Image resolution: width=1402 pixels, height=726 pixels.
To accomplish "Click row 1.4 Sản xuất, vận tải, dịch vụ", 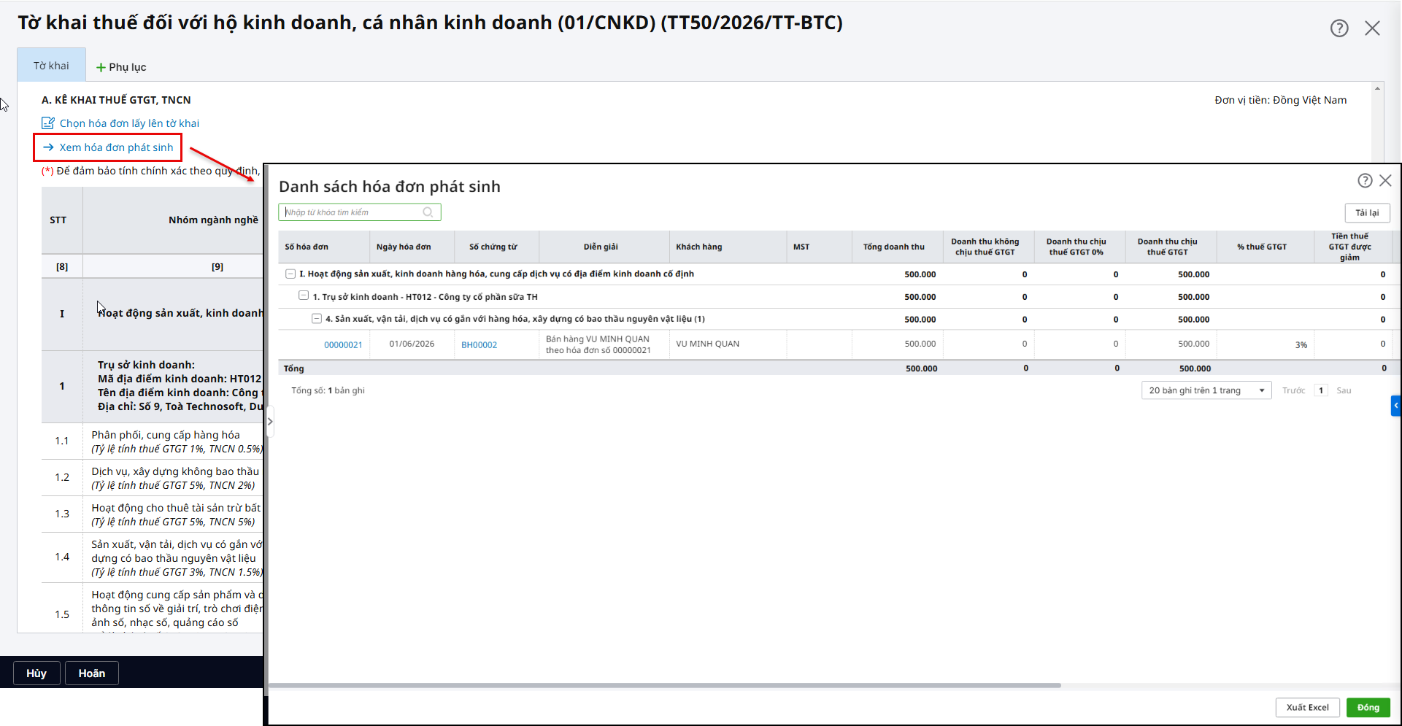I will [152, 557].
